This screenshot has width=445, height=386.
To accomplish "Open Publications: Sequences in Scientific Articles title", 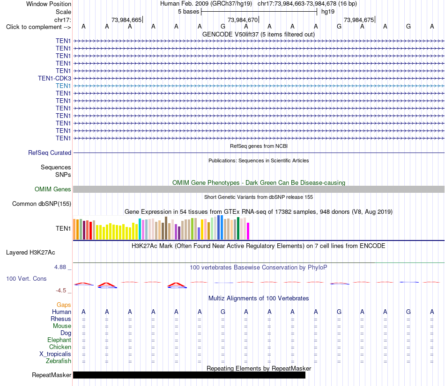I will [259, 160].
